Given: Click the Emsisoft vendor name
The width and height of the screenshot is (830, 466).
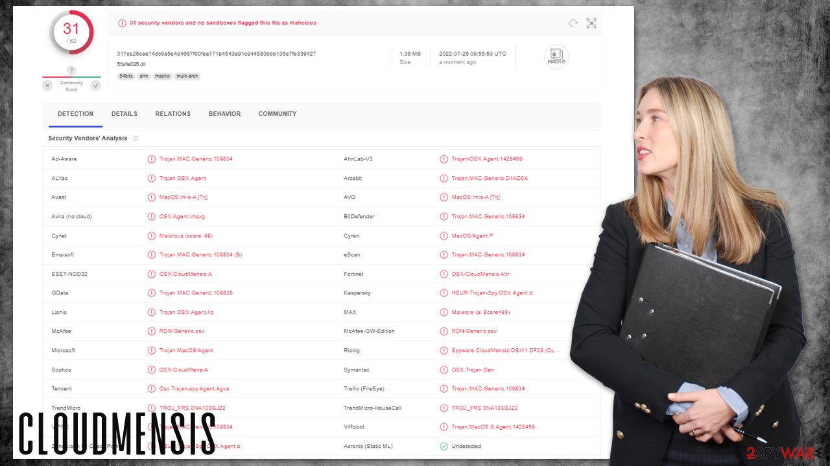Looking at the screenshot, I should tap(62, 255).
